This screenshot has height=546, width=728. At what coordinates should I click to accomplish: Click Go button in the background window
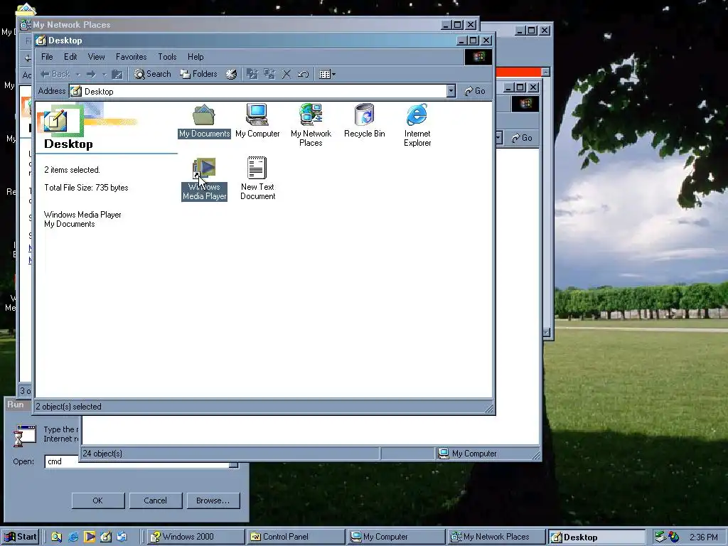tap(521, 138)
